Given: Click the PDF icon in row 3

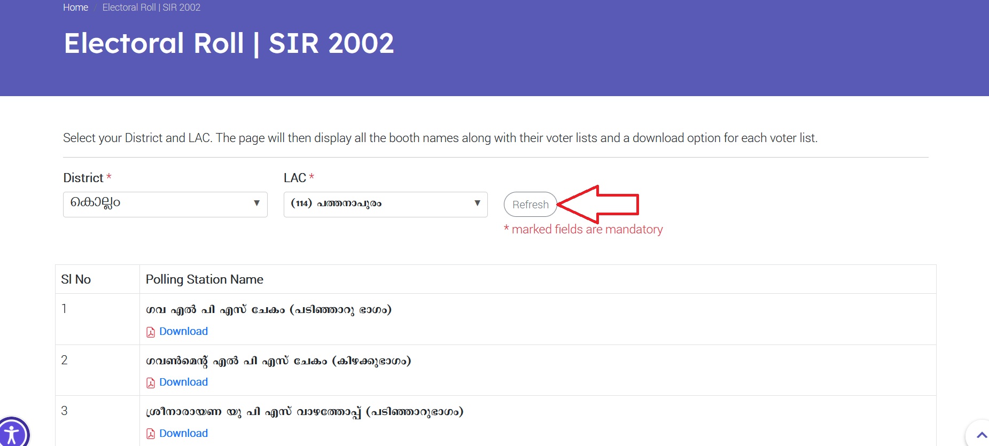Looking at the screenshot, I should click(151, 434).
